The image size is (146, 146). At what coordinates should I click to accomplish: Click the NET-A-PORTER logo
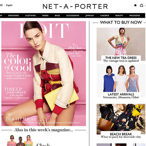[75, 6]
